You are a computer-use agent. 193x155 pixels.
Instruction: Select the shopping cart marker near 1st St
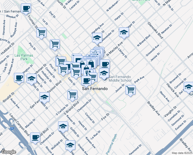coord(41,33)
